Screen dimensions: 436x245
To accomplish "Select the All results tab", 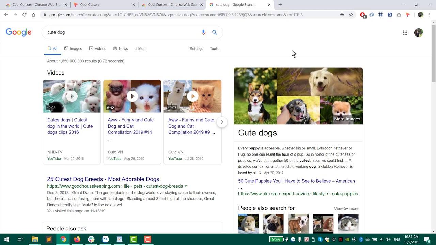I will click(x=52, y=49).
